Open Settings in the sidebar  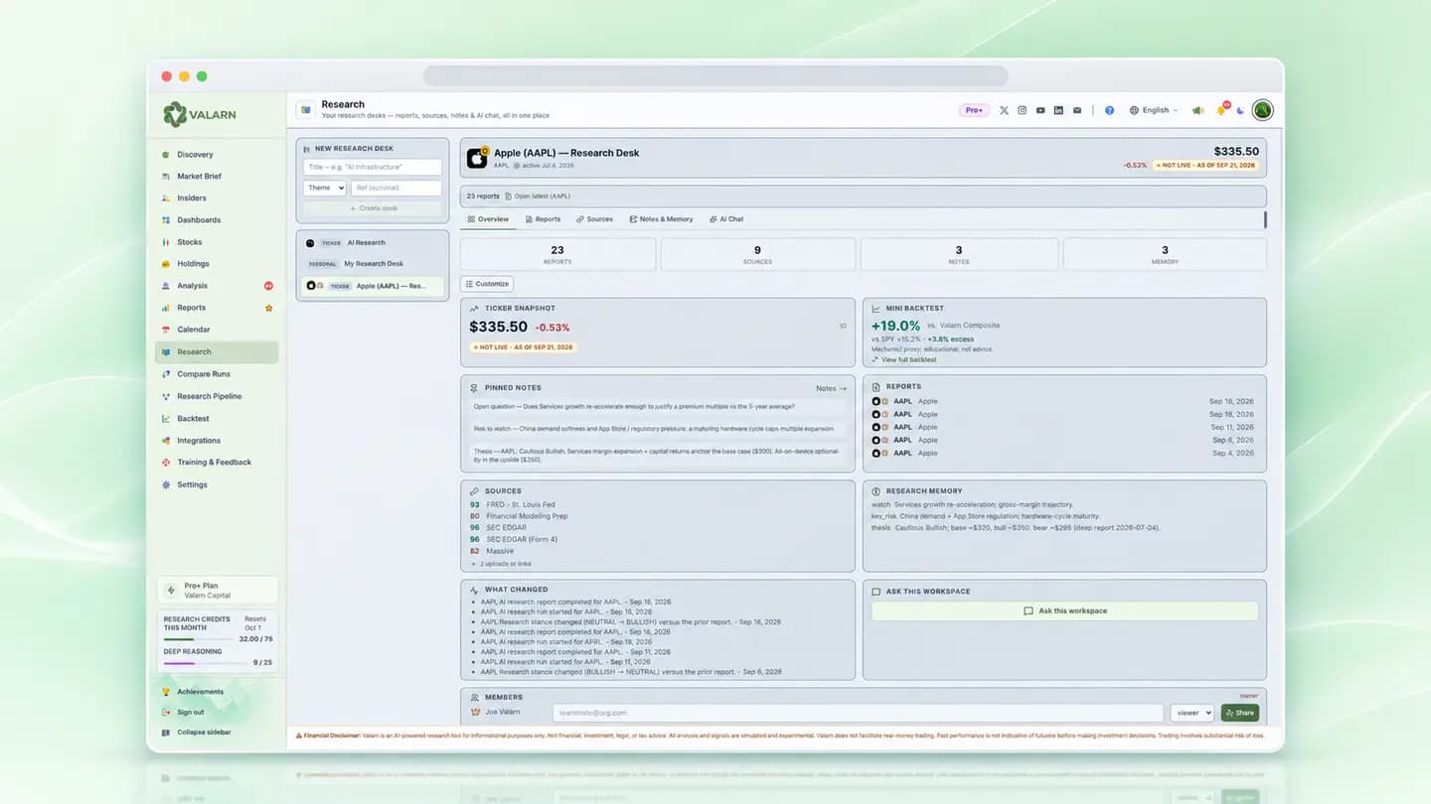coord(217,485)
